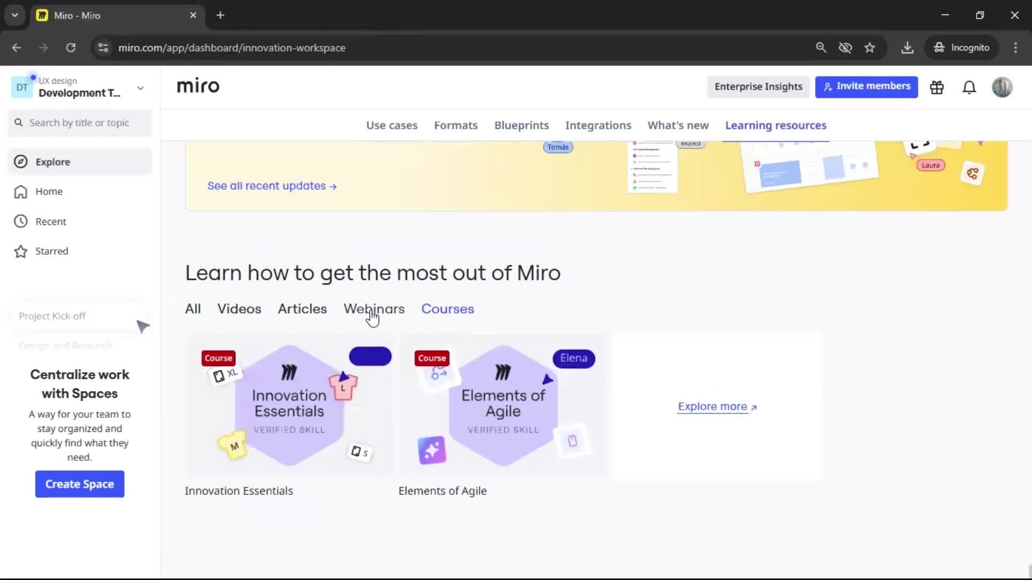Close the Miro browser tab
Image resolution: width=1032 pixels, height=580 pixels.
[193, 15]
